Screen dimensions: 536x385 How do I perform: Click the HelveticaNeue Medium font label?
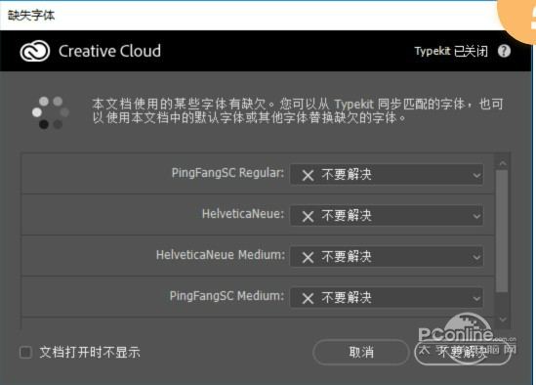tap(221, 255)
